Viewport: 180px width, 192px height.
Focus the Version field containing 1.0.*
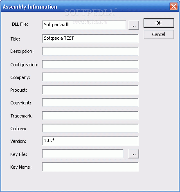[90, 141]
